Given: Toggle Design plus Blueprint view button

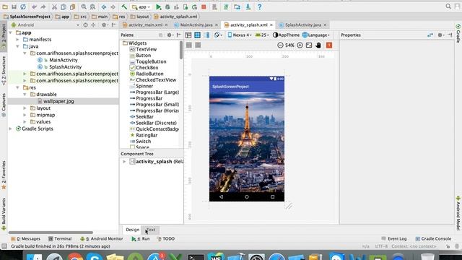Looking at the screenshot, I should pos(207,35).
